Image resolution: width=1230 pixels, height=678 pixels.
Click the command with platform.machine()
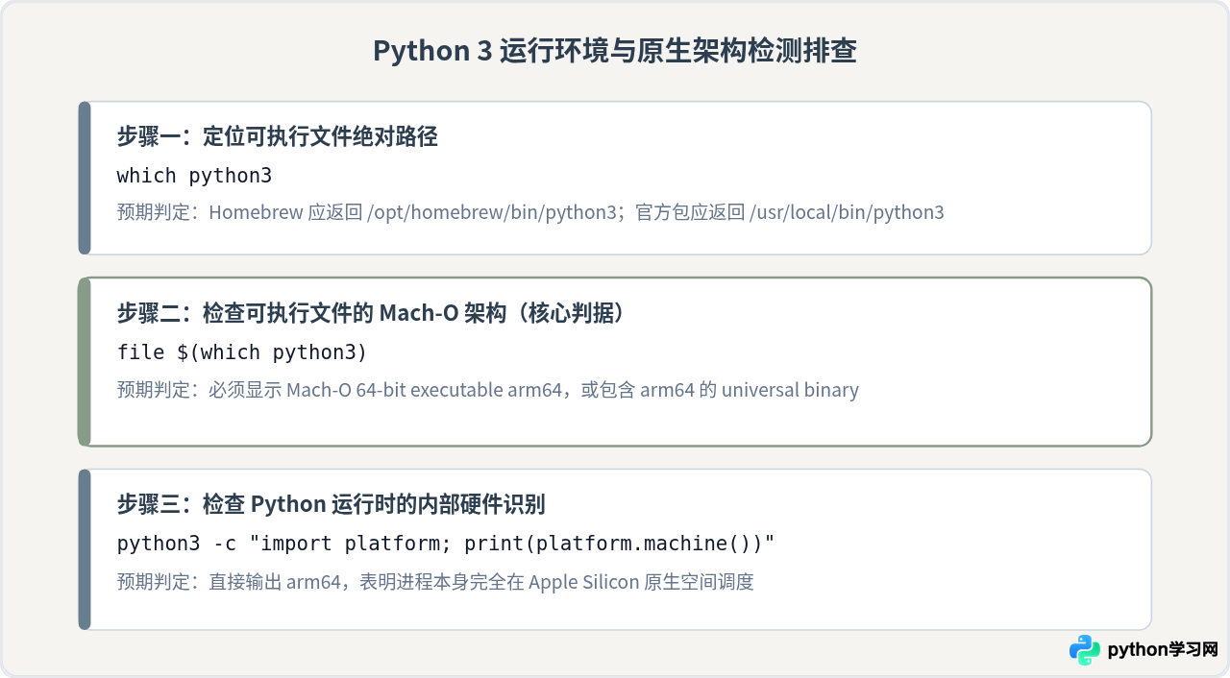pos(446,544)
